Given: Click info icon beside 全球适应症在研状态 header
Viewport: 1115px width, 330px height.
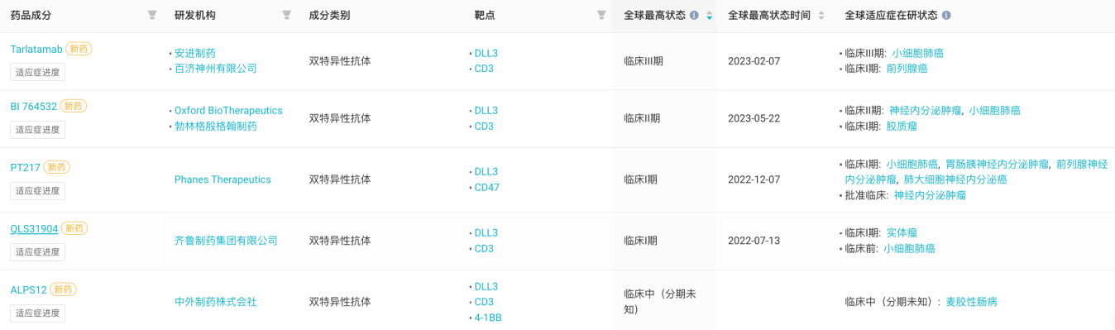Looking at the screenshot, I should 946,15.
